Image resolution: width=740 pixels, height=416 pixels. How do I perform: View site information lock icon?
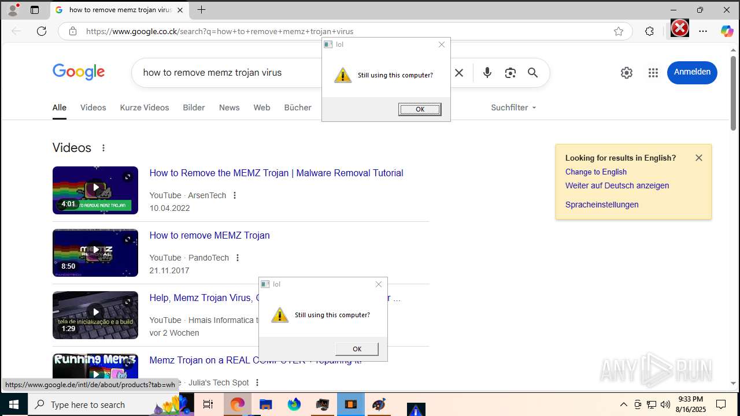tap(73, 31)
